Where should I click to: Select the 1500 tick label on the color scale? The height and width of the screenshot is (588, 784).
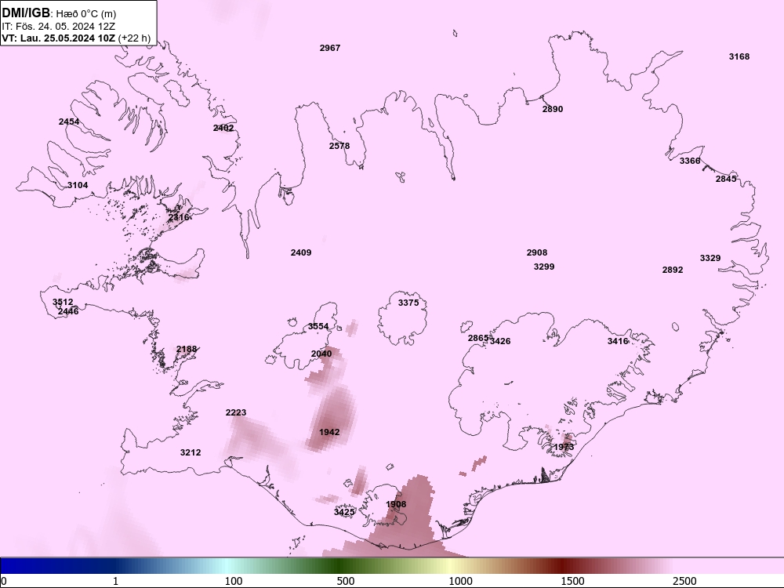(x=572, y=581)
